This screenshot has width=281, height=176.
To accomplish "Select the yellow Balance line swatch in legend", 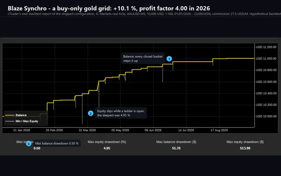I will 10,115.
